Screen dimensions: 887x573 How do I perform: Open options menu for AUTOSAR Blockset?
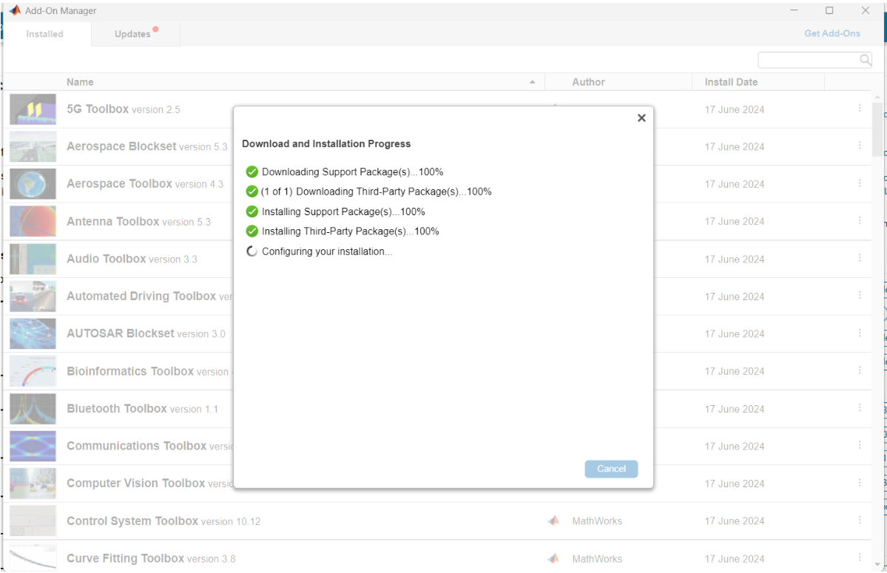click(860, 333)
